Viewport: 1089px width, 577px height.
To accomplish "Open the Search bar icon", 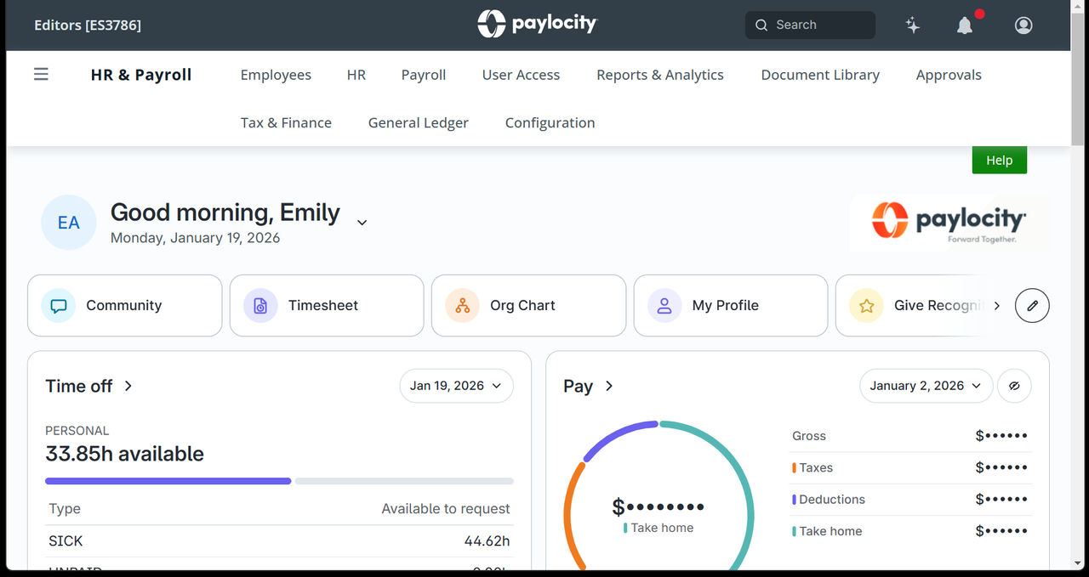I will point(761,25).
